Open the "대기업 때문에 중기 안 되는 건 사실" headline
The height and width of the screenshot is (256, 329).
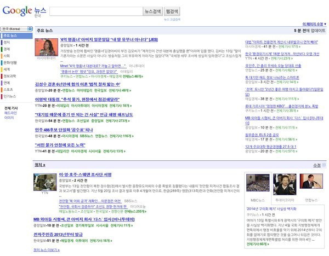(x=84, y=115)
